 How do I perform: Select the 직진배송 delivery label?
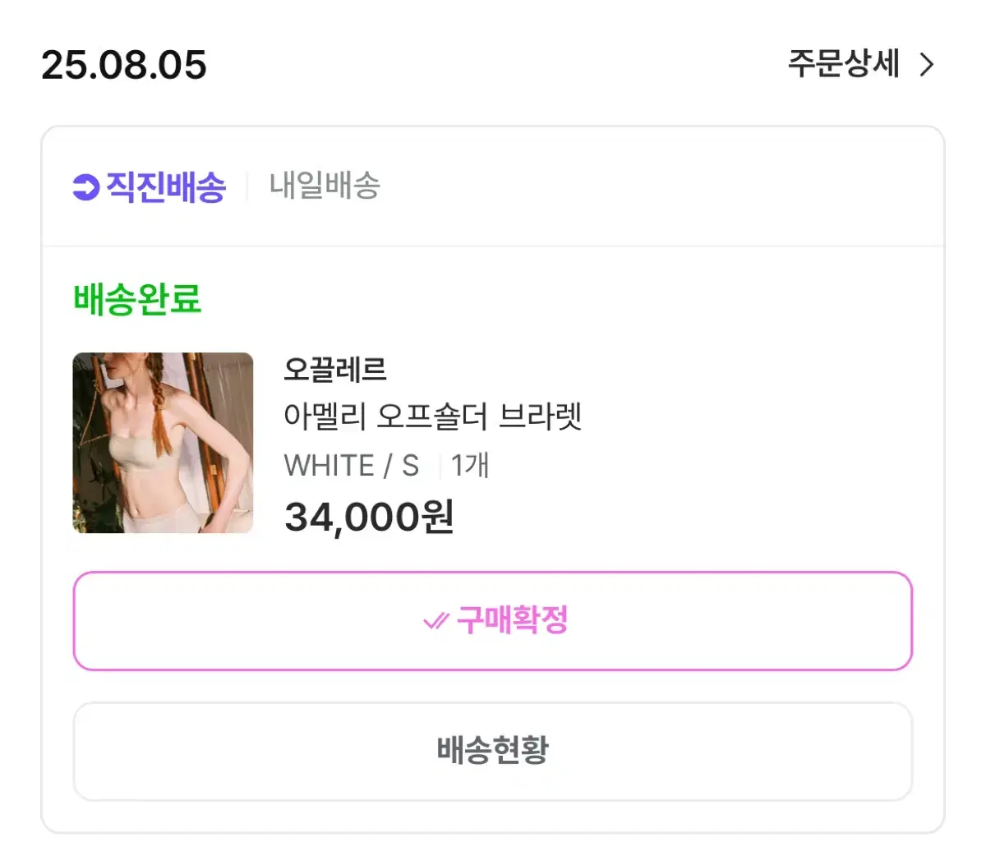coord(150,187)
